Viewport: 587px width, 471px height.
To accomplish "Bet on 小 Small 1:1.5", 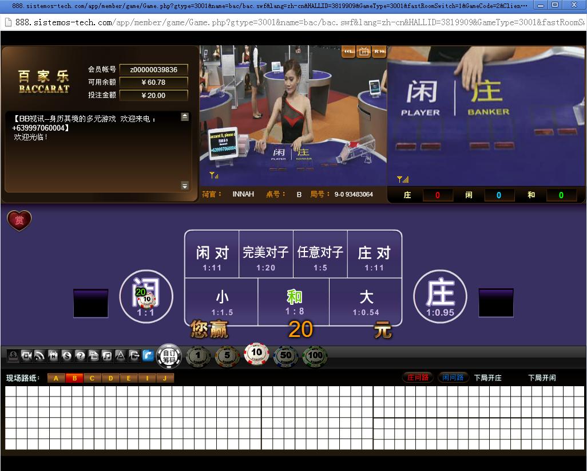I will pos(221,302).
